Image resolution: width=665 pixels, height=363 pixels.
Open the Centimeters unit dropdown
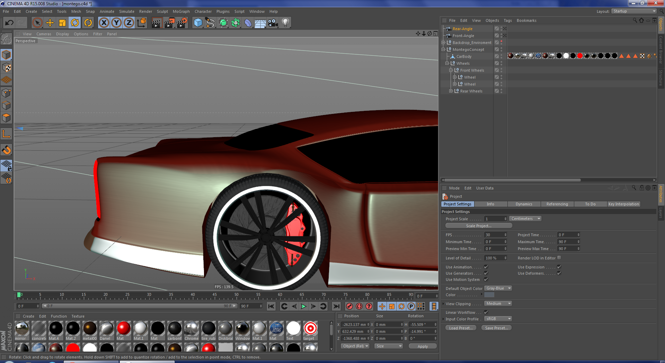[x=525, y=219]
